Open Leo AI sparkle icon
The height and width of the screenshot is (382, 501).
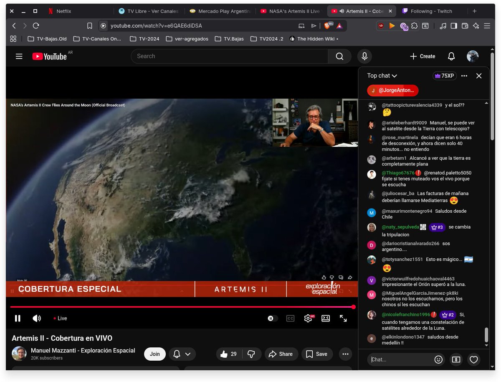point(476,26)
